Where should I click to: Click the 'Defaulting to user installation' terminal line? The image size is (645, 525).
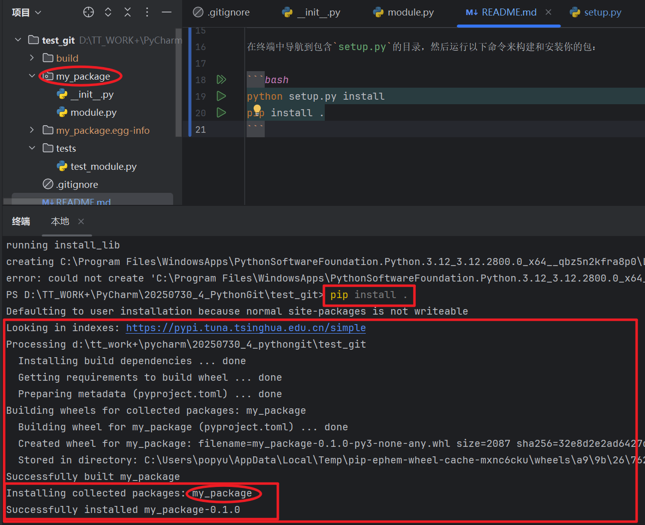237,311
